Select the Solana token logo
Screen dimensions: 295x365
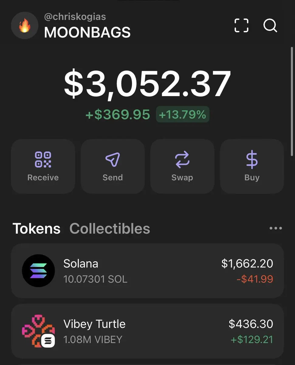[x=39, y=271]
